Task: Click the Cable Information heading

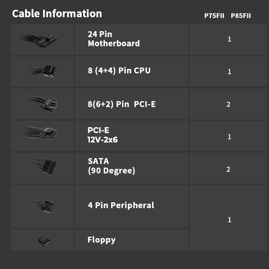Action: (x=57, y=14)
